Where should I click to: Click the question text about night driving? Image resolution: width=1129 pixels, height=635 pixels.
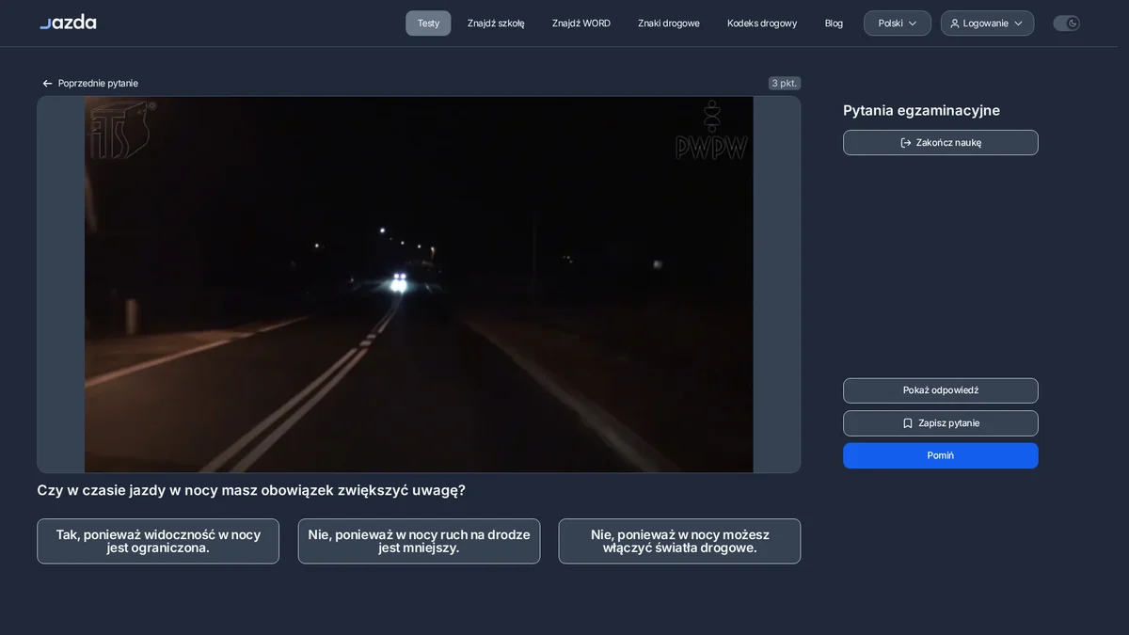pyautogui.click(x=251, y=490)
